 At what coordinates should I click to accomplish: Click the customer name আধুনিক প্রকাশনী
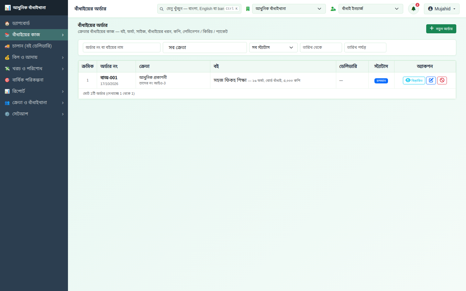point(153,77)
